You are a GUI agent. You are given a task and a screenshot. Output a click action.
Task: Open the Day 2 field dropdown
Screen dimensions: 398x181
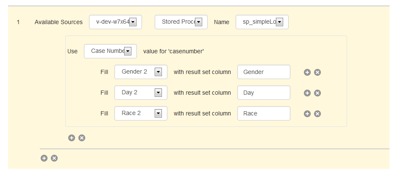click(x=141, y=93)
